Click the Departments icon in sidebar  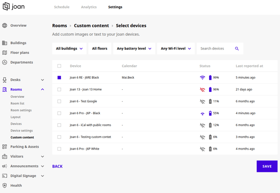click(5, 62)
